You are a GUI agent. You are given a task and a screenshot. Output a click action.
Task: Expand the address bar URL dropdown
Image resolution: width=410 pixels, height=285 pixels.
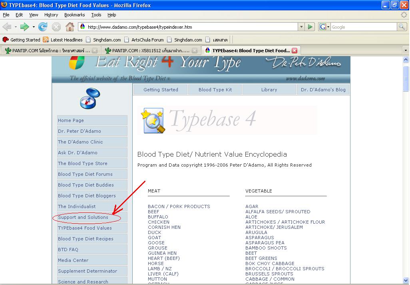click(x=301, y=27)
